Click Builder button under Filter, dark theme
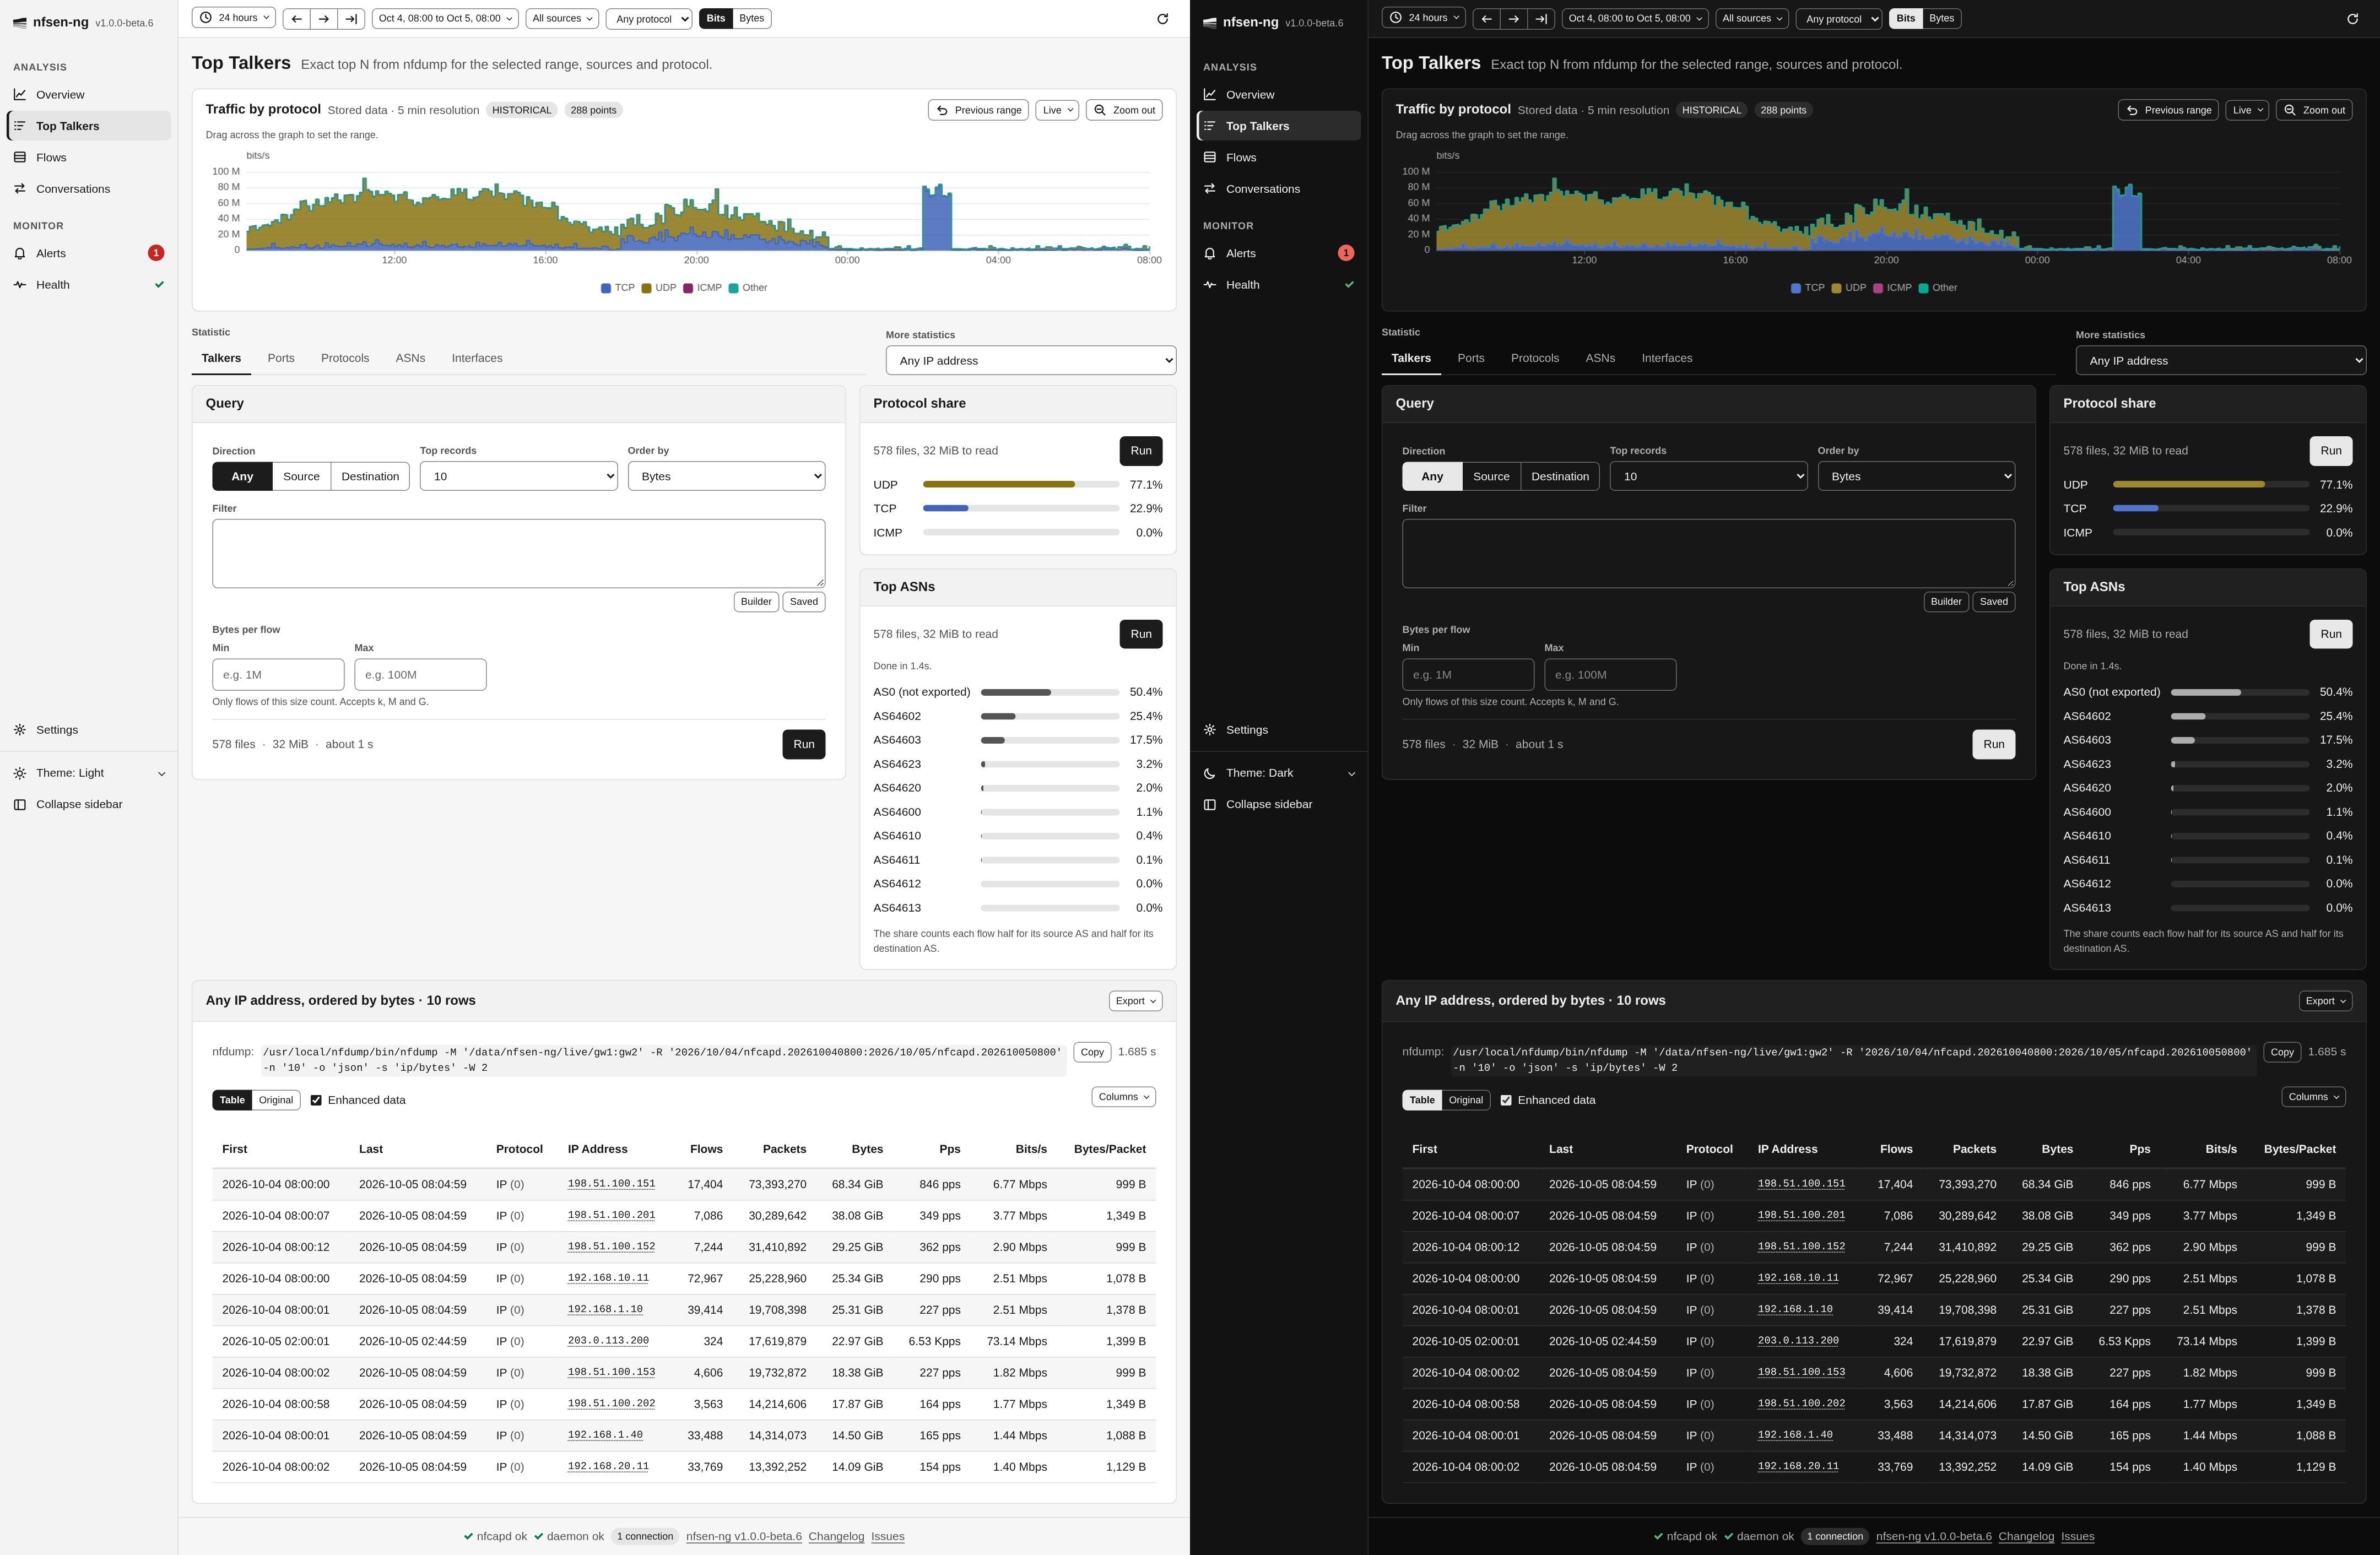Viewport: 2380px width, 1555px height. point(1946,602)
